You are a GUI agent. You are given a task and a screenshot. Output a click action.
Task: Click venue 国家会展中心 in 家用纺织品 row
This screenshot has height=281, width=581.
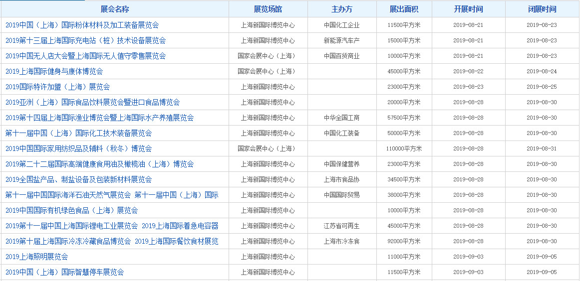267,148
